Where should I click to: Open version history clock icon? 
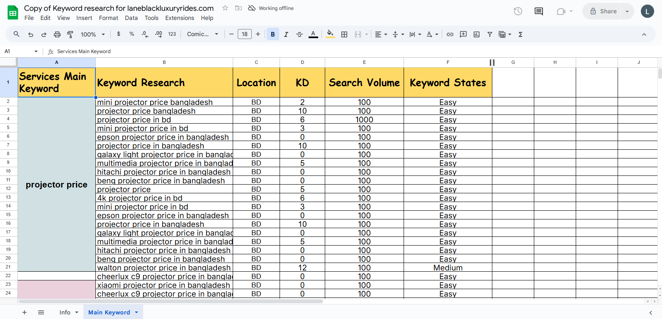click(x=518, y=11)
